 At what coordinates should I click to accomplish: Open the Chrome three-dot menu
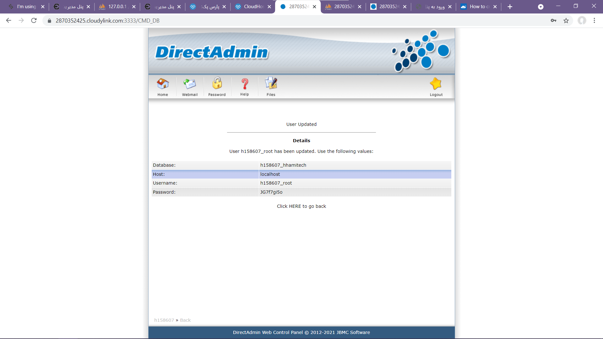coord(594,21)
